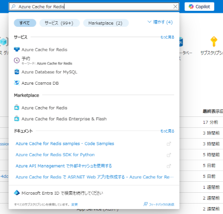Click the サブスクリプション key icon
223x214 pixels.
coord(214,42)
